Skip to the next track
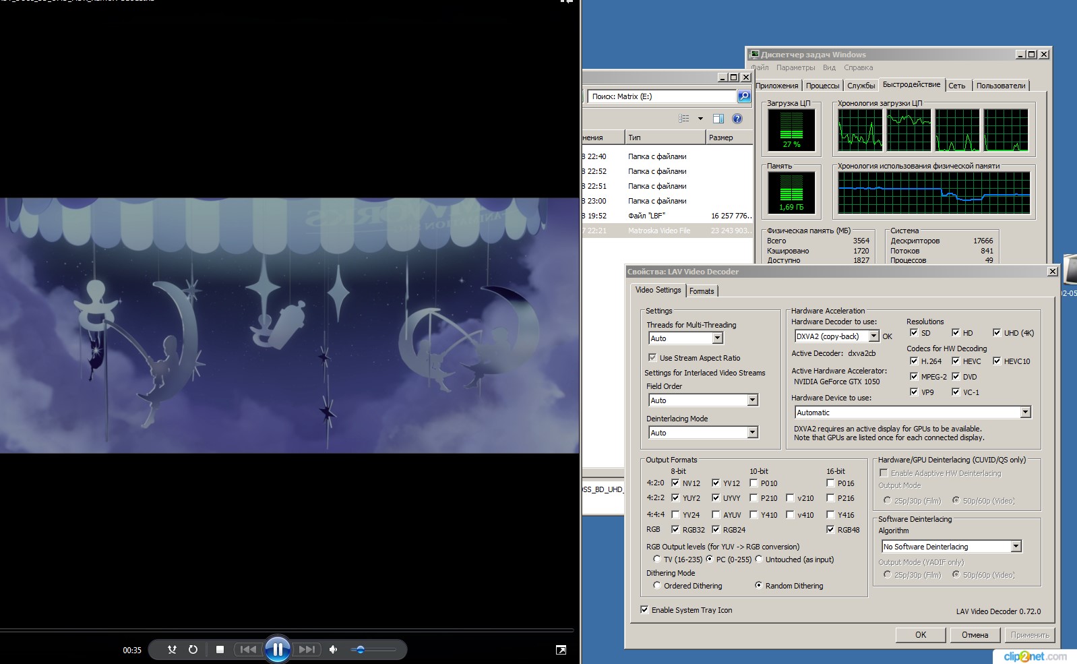1077x664 pixels. [307, 650]
